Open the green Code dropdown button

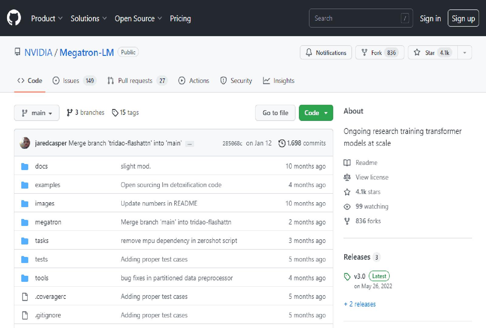click(316, 113)
